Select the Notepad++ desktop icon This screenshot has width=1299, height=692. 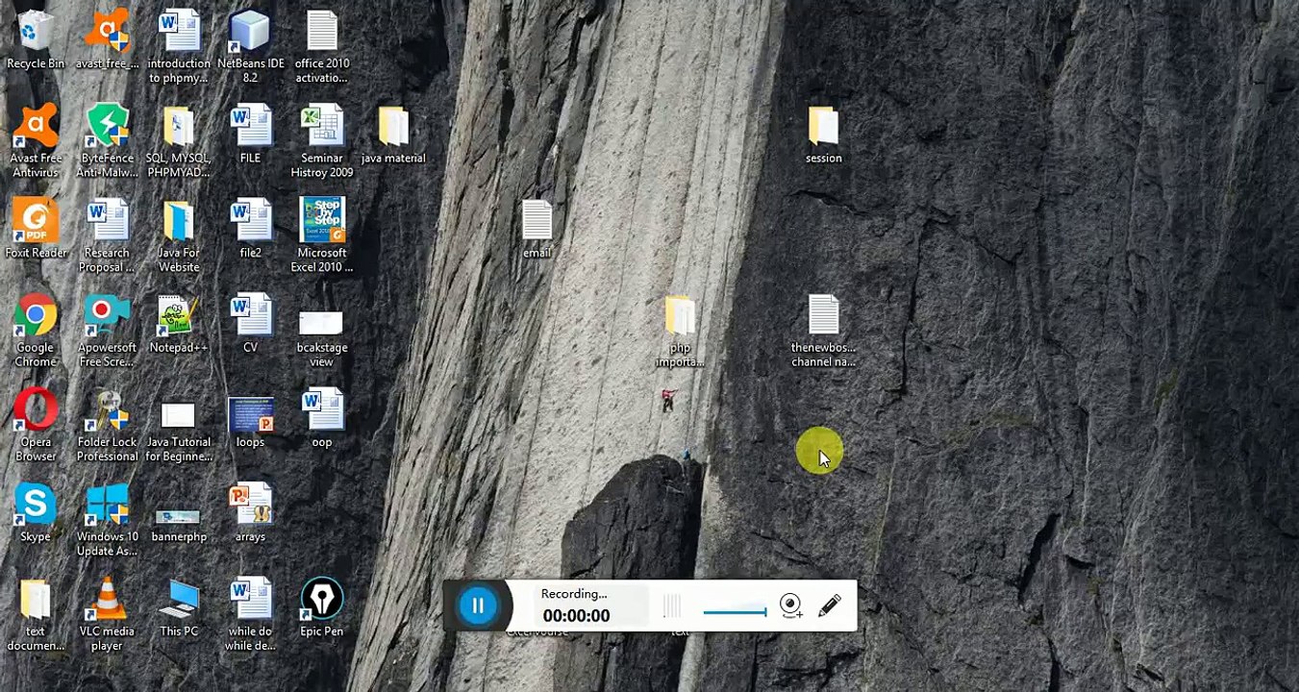click(x=178, y=324)
